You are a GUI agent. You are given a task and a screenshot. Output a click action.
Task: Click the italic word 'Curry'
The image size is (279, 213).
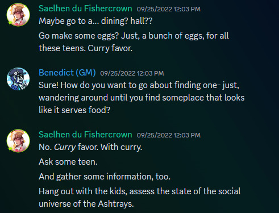pos(65,147)
